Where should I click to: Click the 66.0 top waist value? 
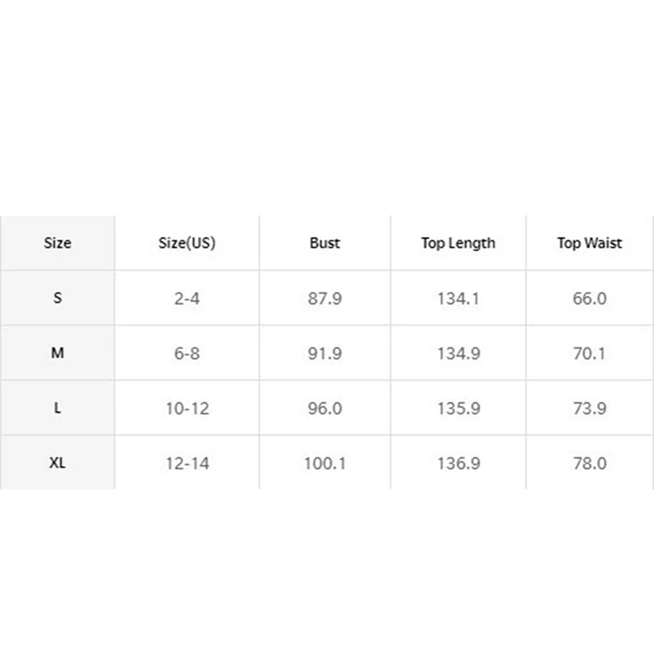589,298
